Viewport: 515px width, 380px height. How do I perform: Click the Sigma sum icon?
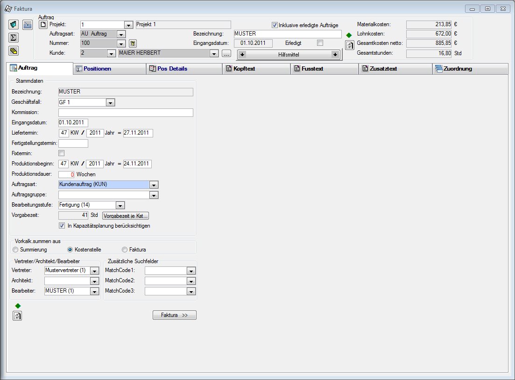tap(14, 38)
